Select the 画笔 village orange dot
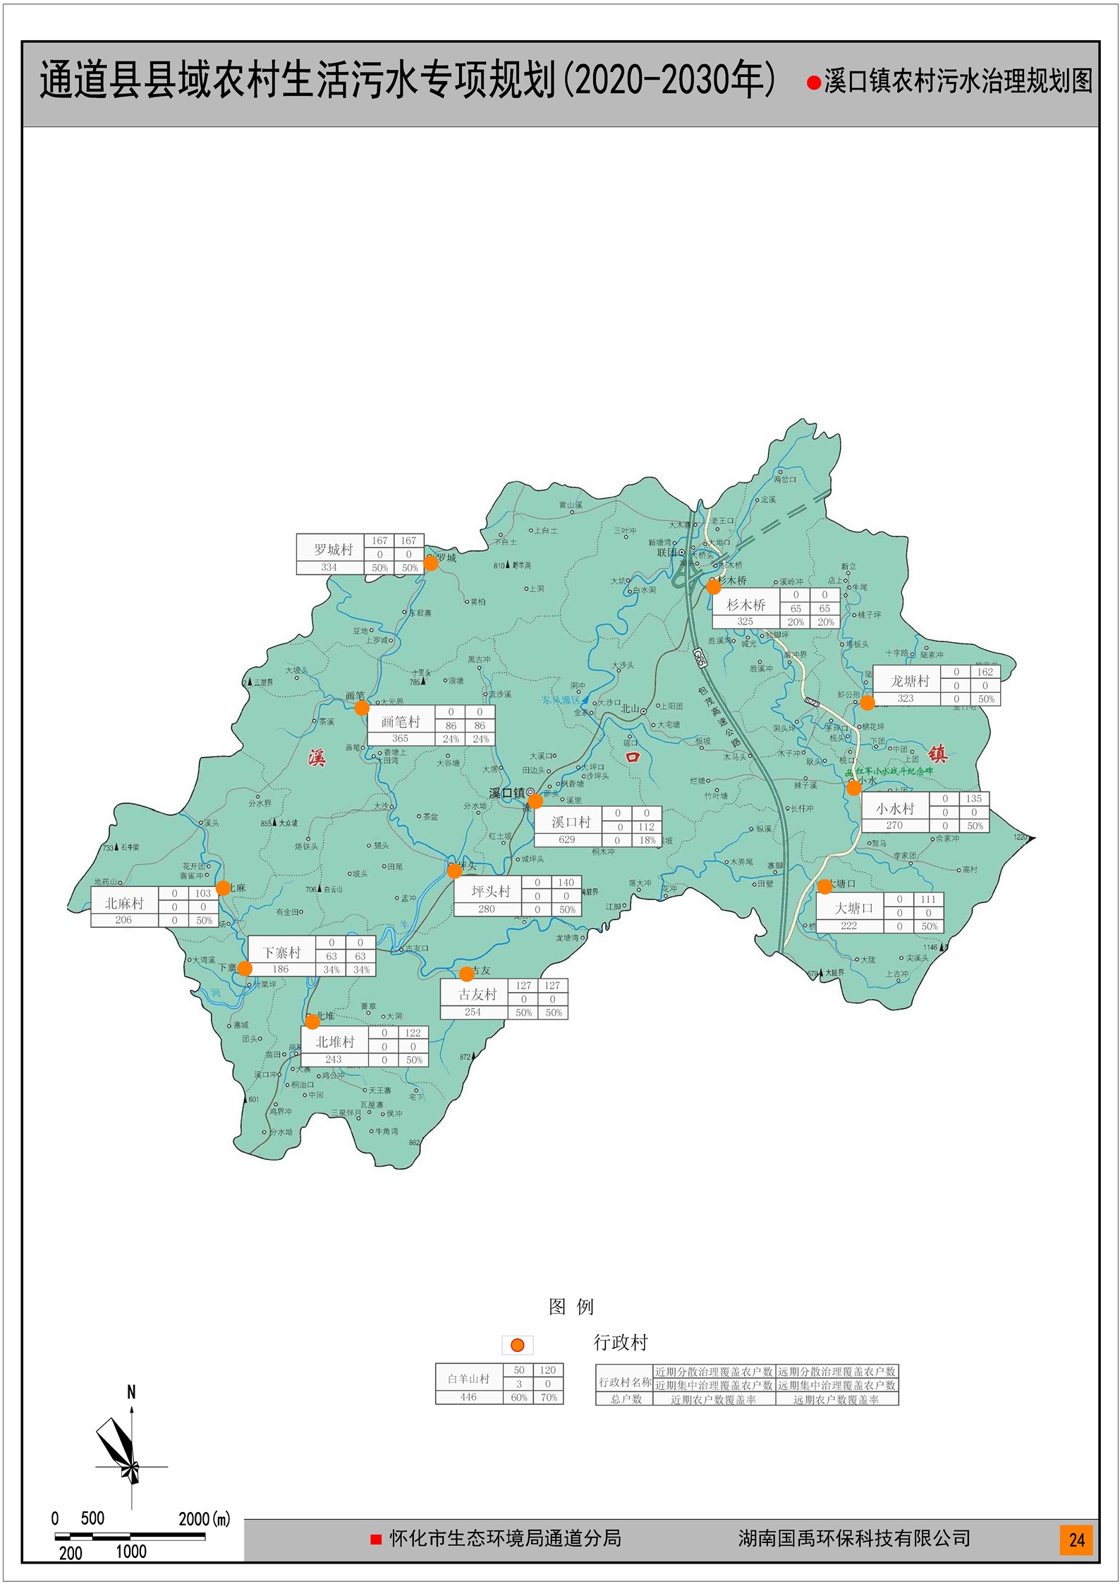 pos(362,707)
